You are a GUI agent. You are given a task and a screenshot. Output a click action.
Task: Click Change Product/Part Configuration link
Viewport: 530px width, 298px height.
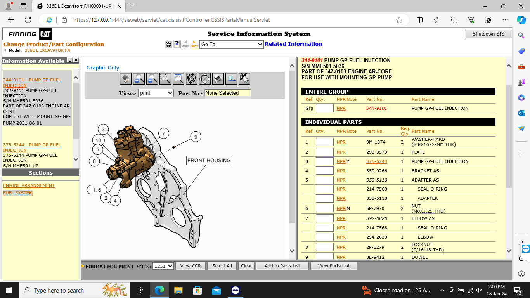pos(54,44)
